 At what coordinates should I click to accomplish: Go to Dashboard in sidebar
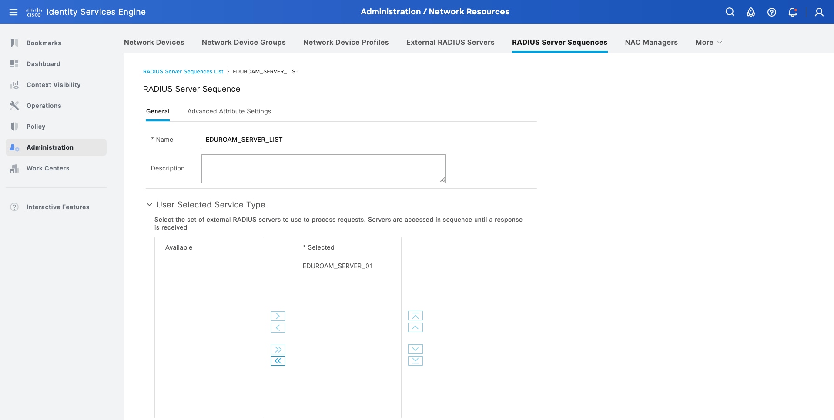point(44,64)
